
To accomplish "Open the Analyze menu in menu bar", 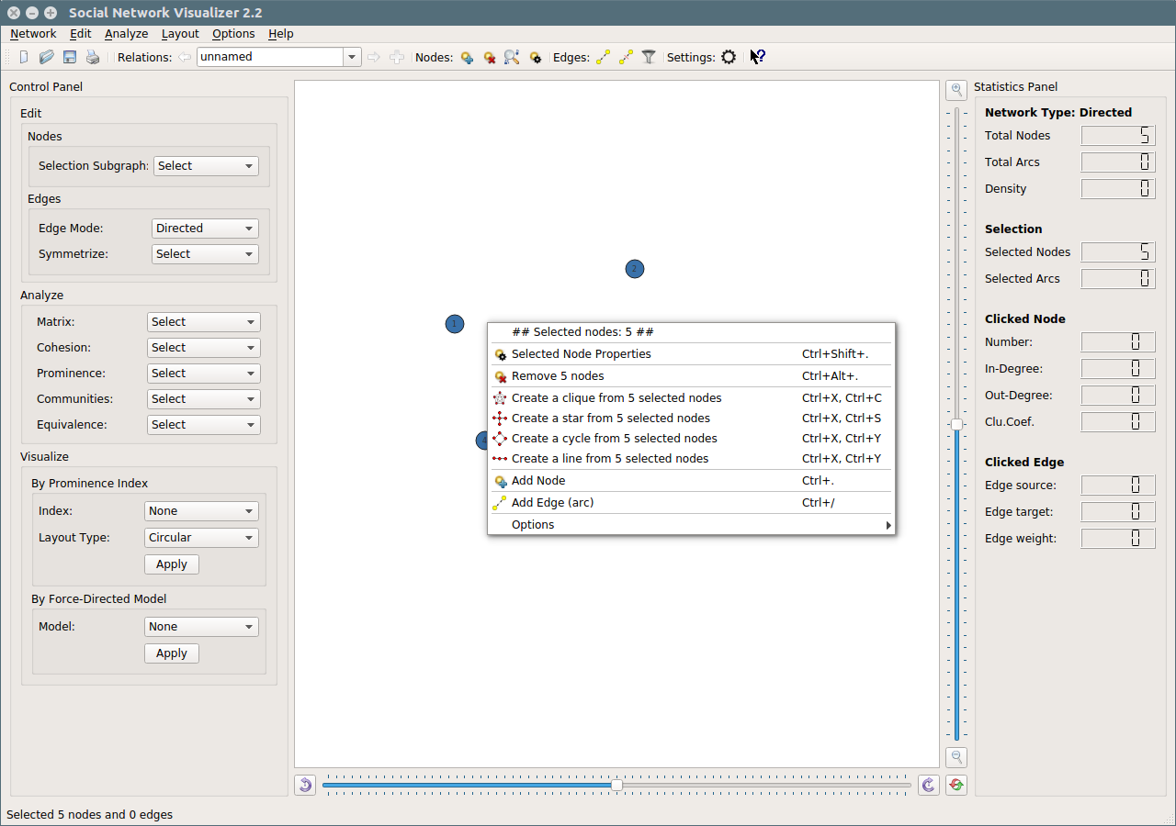I will [x=126, y=34].
